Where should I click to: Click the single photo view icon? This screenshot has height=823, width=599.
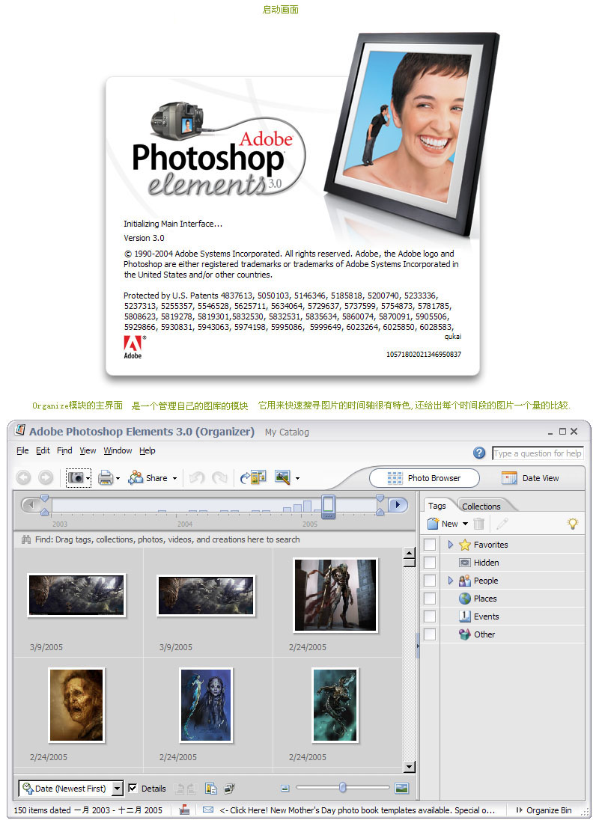coord(401,788)
